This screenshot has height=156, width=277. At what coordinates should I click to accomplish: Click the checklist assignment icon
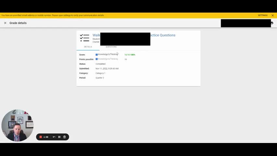click(x=85, y=38)
